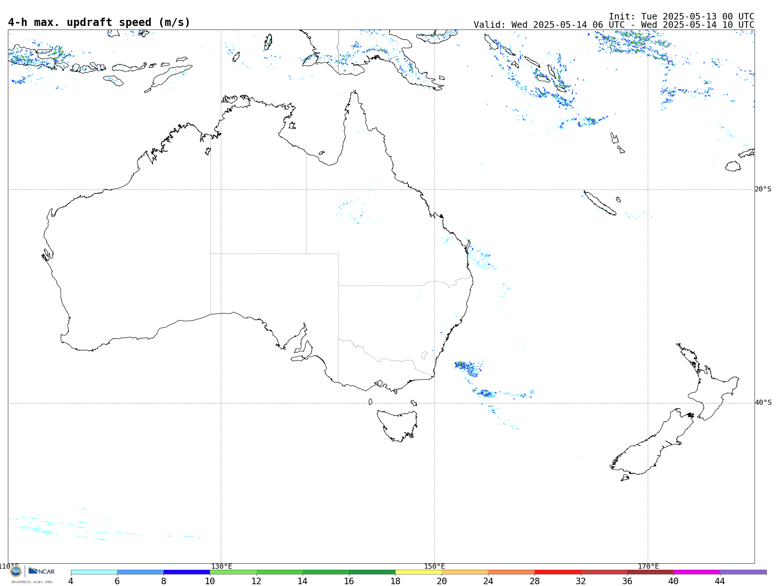This screenshot has height=586, width=778.
Task: Click the colorbar tick label '24'
Action: coord(488,581)
